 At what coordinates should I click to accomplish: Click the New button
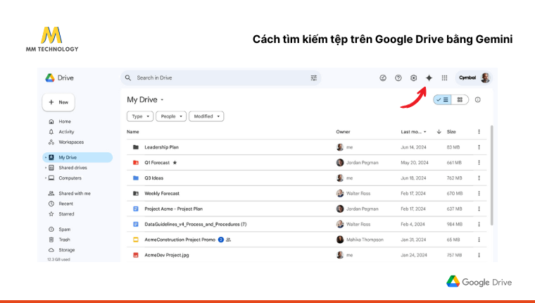click(x=58, y=102)
